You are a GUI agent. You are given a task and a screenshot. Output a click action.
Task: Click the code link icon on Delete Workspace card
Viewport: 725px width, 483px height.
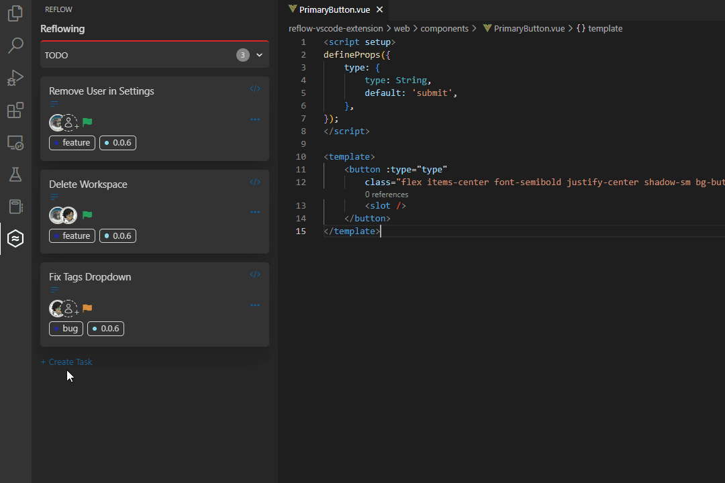pyautogui.click(x=255, y=181)
